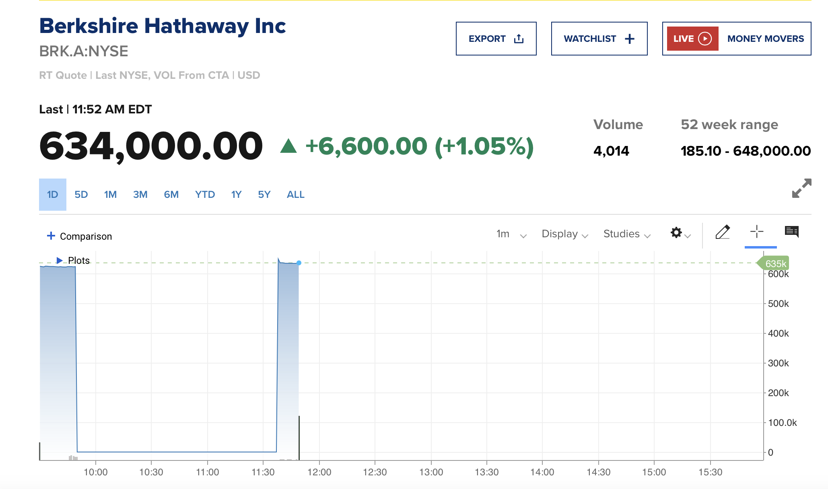
Task: Click the blue last-price dot on chart
Action: pos(299,263)
